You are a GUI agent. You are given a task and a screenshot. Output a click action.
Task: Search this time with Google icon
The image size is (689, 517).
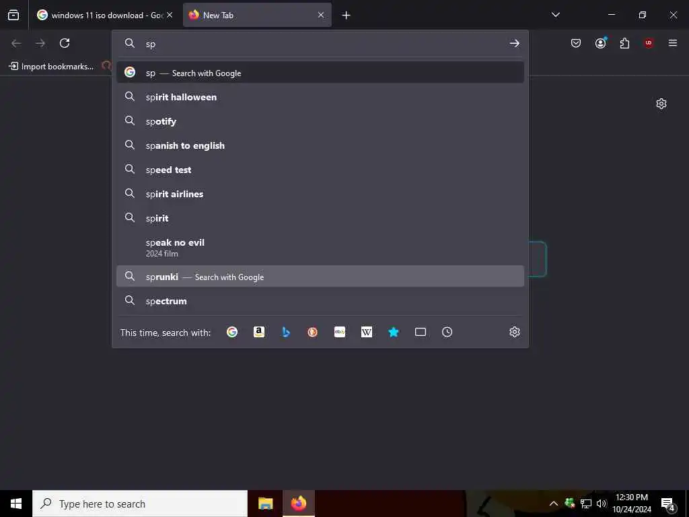(232, 332)
